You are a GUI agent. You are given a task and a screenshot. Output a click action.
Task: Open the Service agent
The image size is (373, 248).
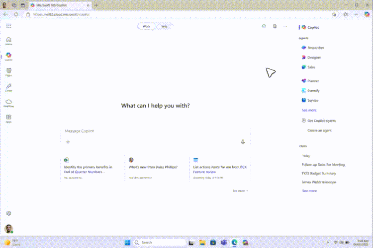[310, 100]
